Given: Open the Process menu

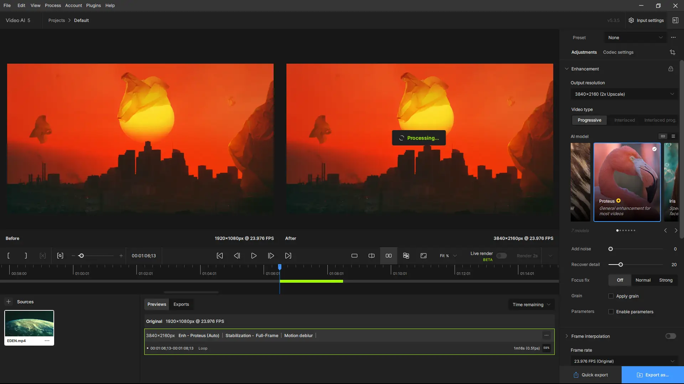Looking at the screenshot, I should pos(53,5).
